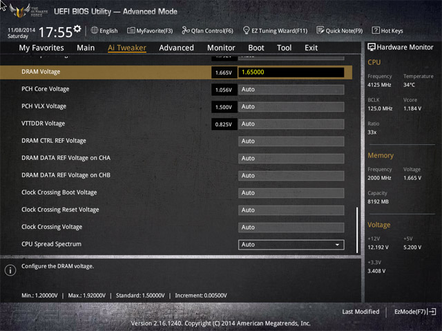
Task: Switch to My Favorites tab
Action: 41,48
